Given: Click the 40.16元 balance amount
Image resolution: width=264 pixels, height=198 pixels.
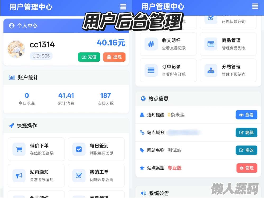Looking at the screenshot, I should tap(111, 43).
